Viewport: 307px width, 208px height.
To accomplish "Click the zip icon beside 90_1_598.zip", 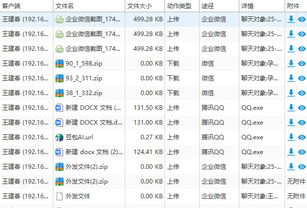I will click(x=60, y=64).
